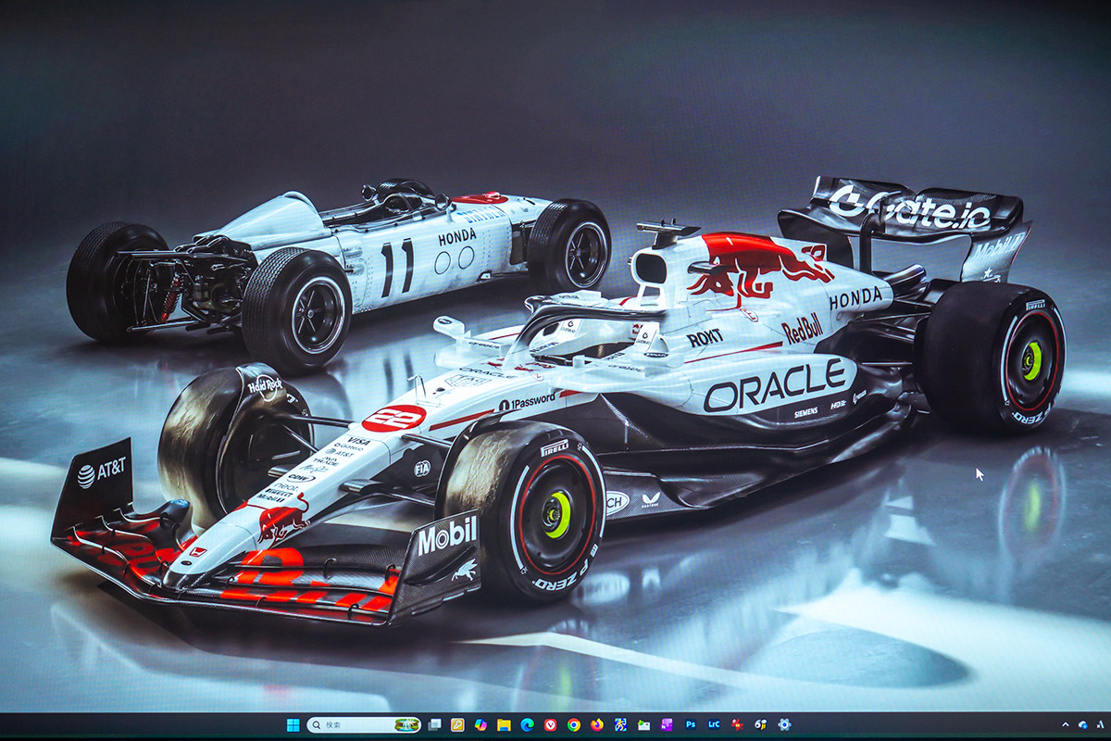This screenshot has width=1111, height=741.
Task: Open Google Chrome from the taskbar
Action: [x=574, y=724]
